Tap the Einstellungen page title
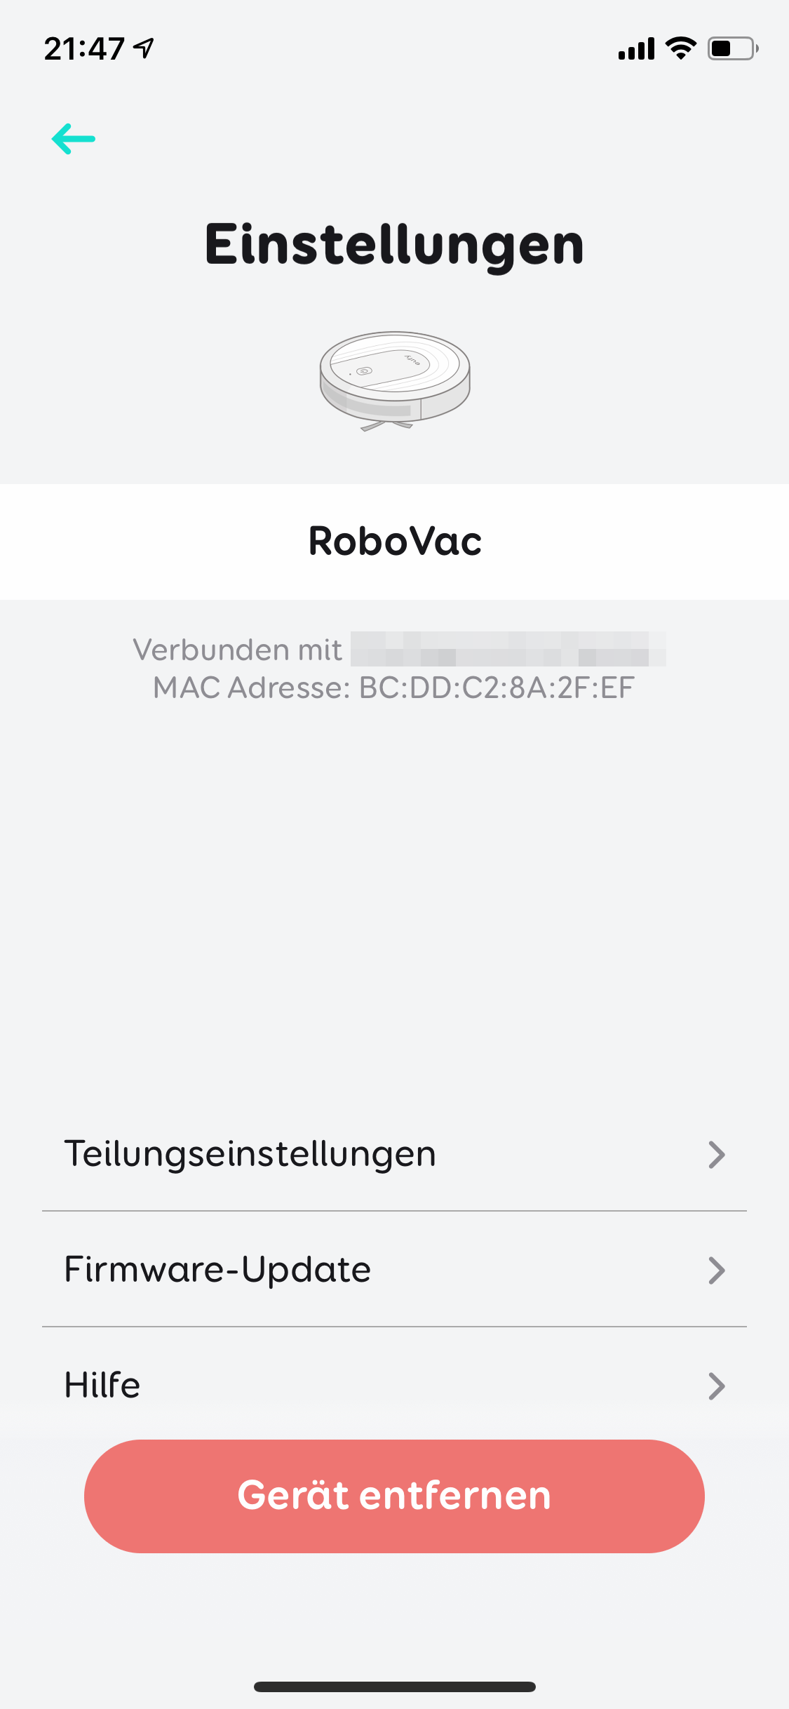This screenshot has height=1709, width=789. point(394,245)
